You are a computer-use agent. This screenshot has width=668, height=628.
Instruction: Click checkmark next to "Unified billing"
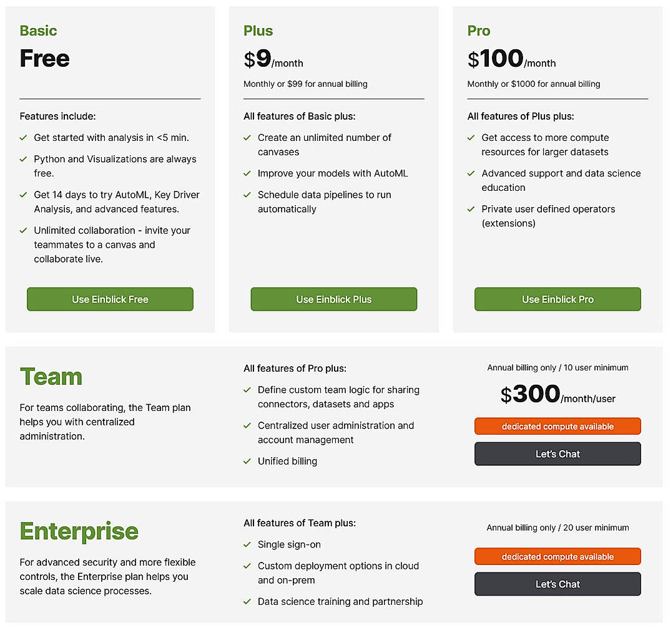pos(246,461)
